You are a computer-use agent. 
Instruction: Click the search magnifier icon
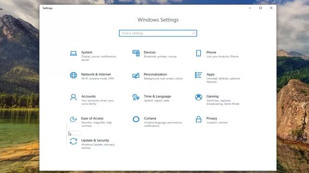[194, 33]
